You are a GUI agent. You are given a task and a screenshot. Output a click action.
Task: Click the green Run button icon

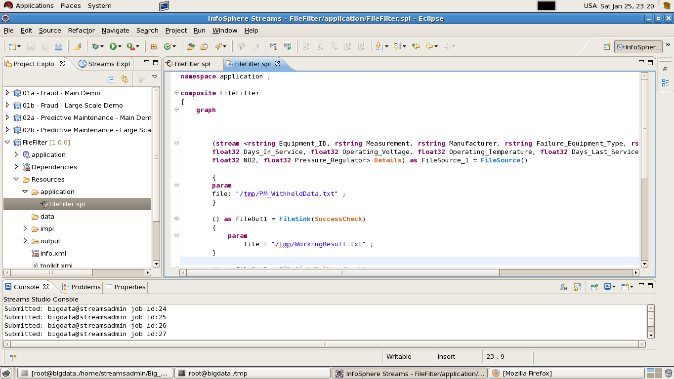click(x=113, y=46)
